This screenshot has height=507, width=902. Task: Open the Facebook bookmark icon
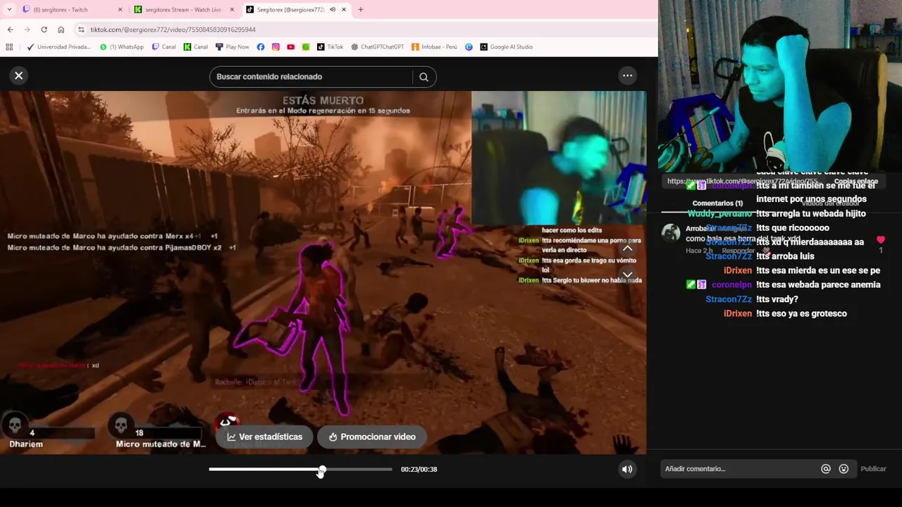pyautogui.click(x=261, y=47)
